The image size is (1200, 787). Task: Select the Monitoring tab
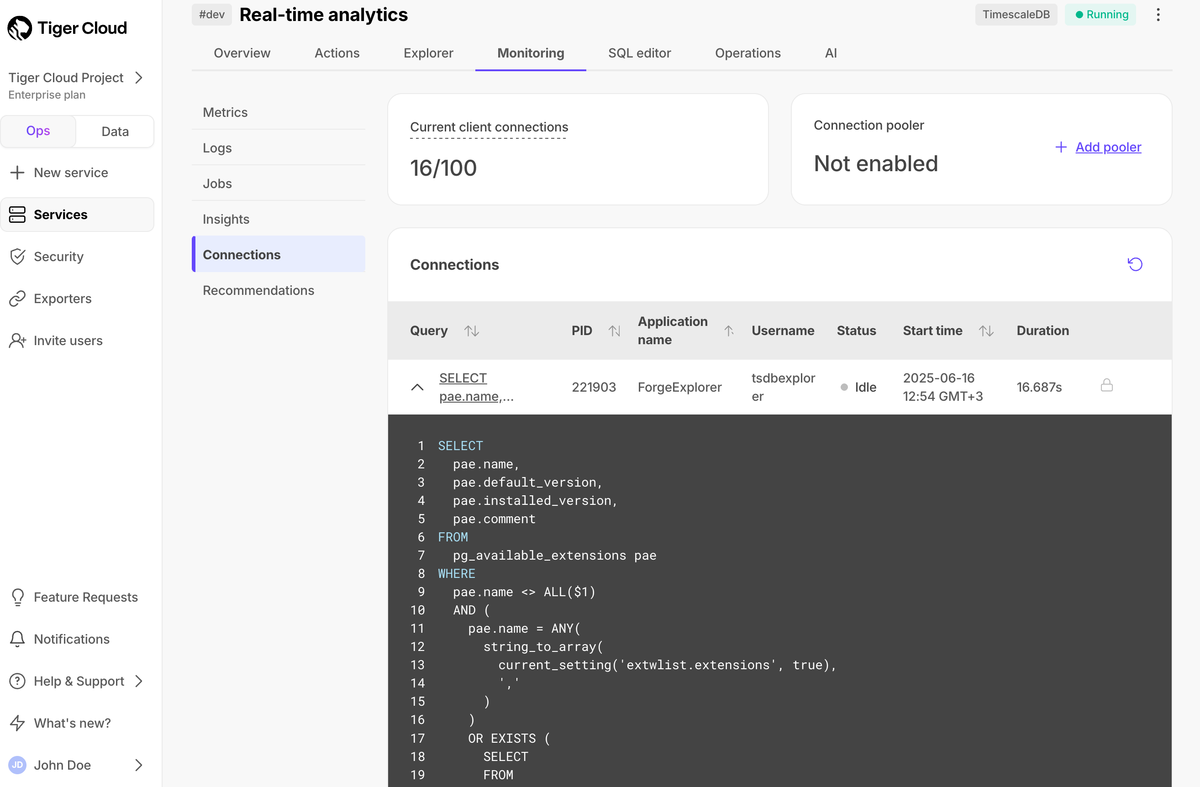tap(531, 53)
